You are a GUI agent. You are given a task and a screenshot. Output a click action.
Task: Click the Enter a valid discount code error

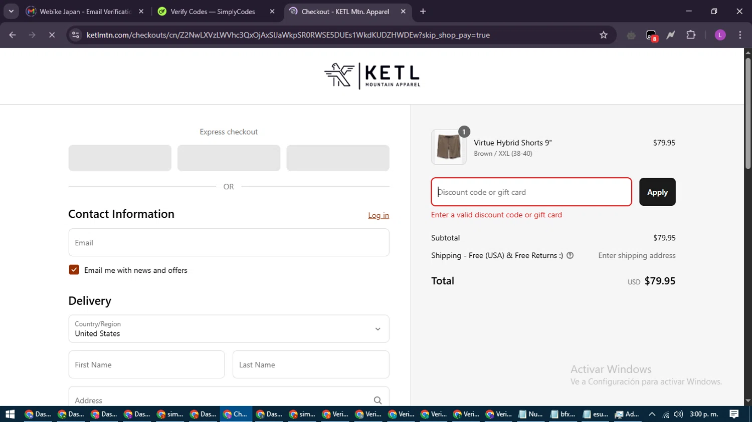[496, 215]
